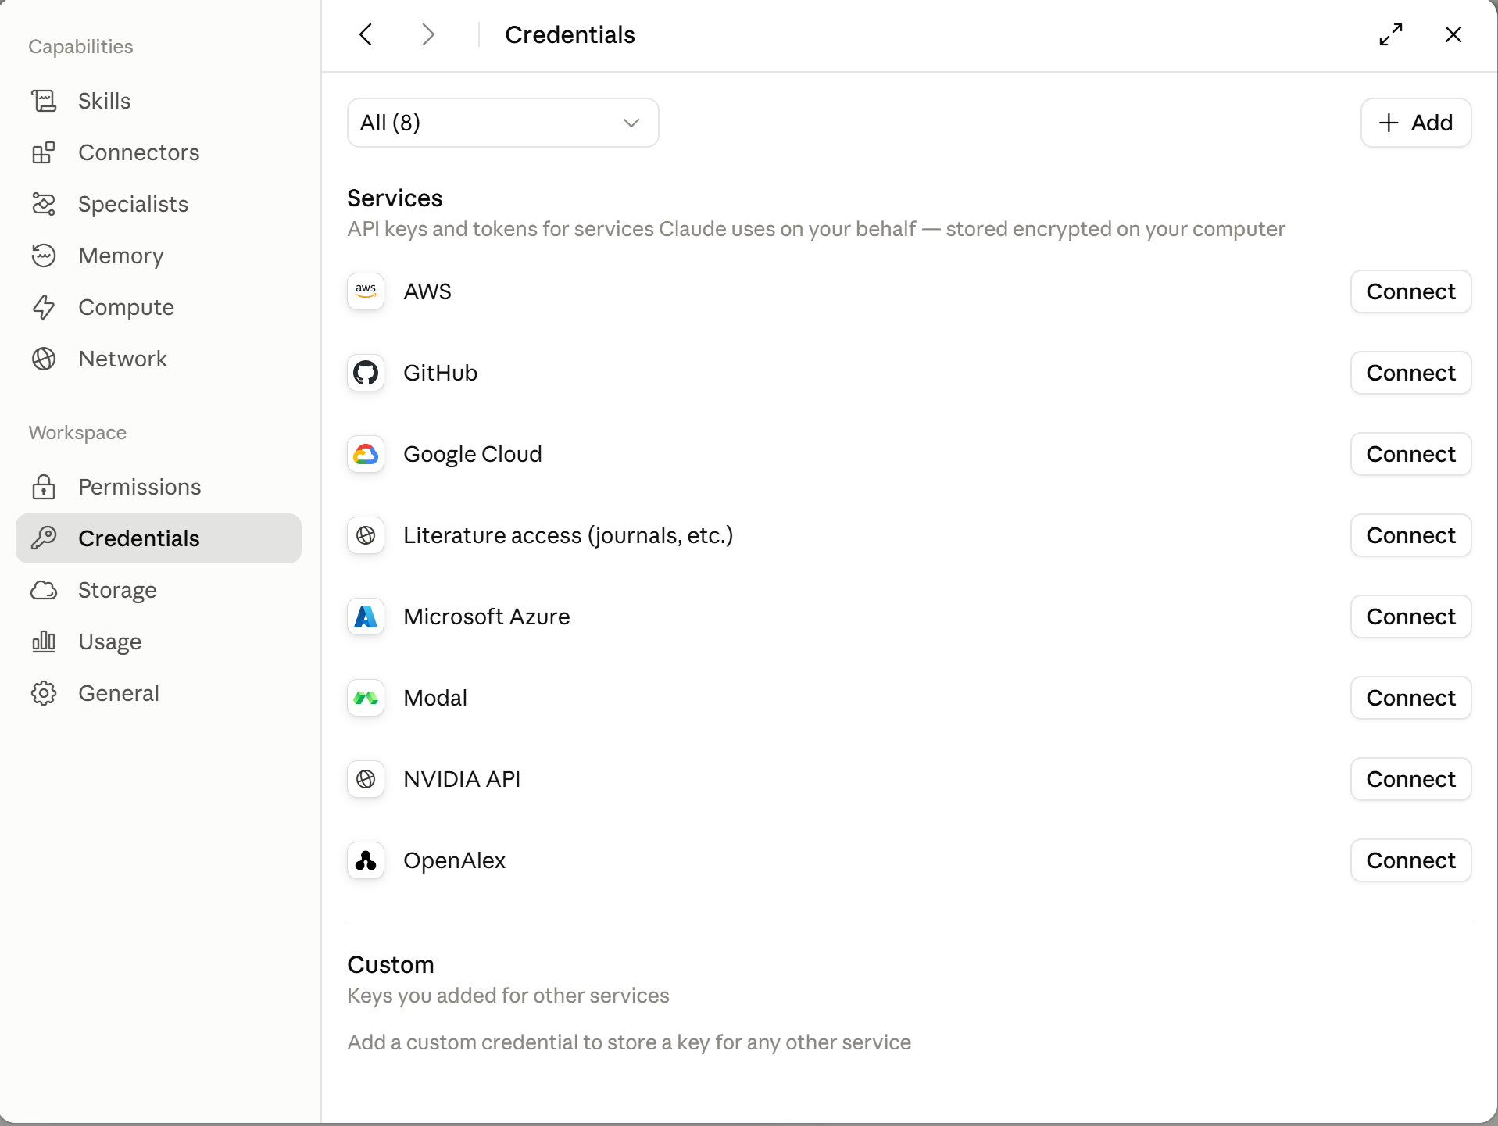Expand the window with the enlarge arrows
This screenshot has height=1126, width=1498.
coord(1391,34)
